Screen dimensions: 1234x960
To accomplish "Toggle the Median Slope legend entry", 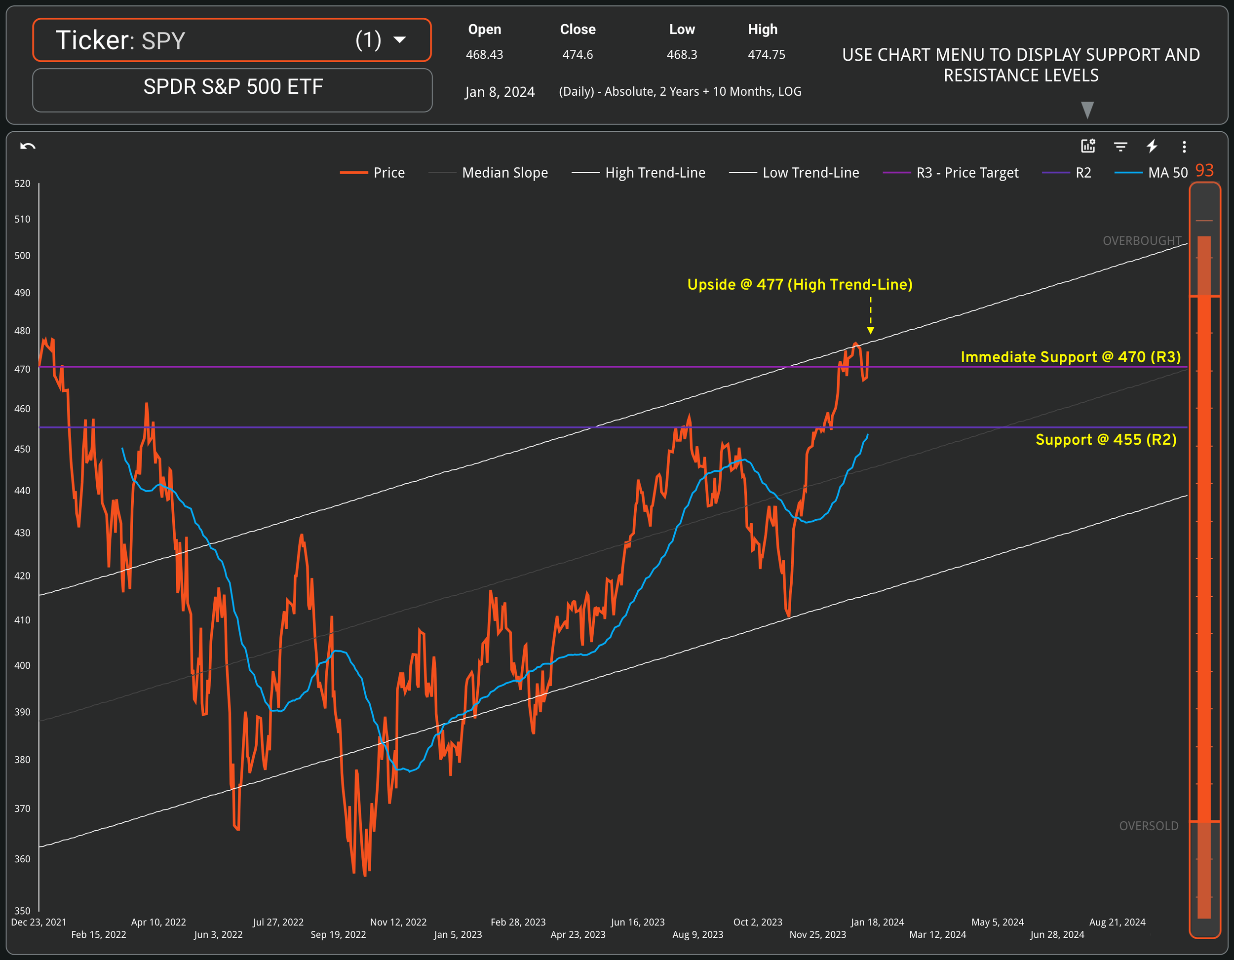I will pyautogui.click(x=488, y=173).
